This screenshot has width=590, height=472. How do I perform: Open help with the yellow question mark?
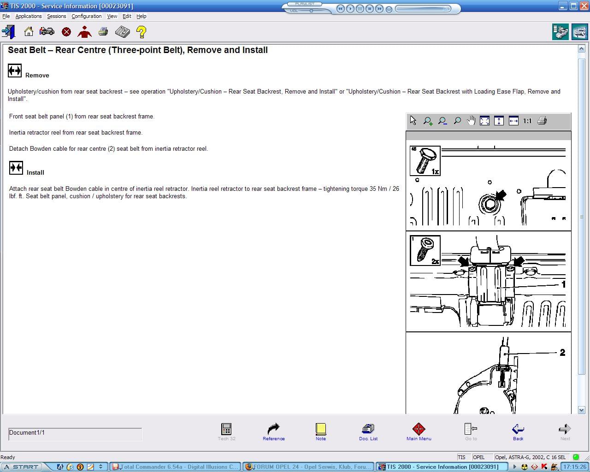pyautogui.click(x=141, y=32)
